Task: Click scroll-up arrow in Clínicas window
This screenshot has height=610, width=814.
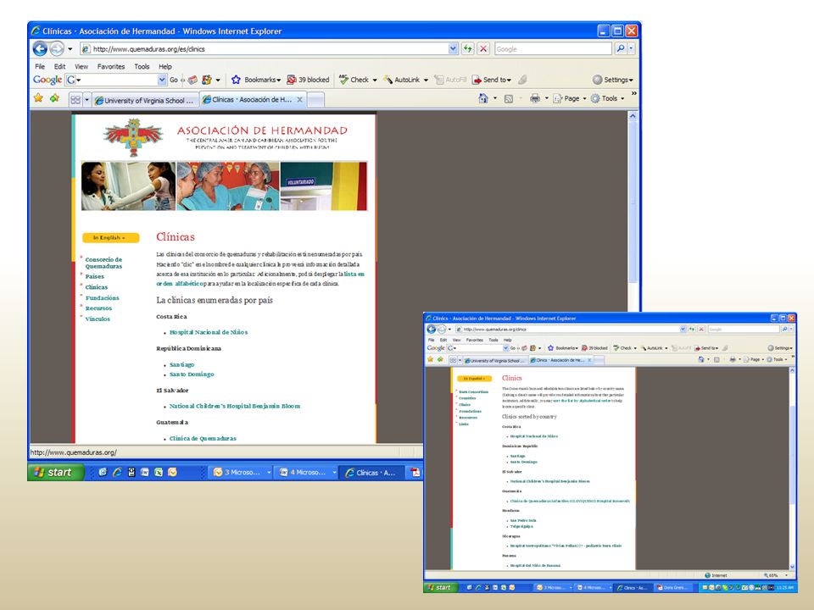Action: click(633, 116)
